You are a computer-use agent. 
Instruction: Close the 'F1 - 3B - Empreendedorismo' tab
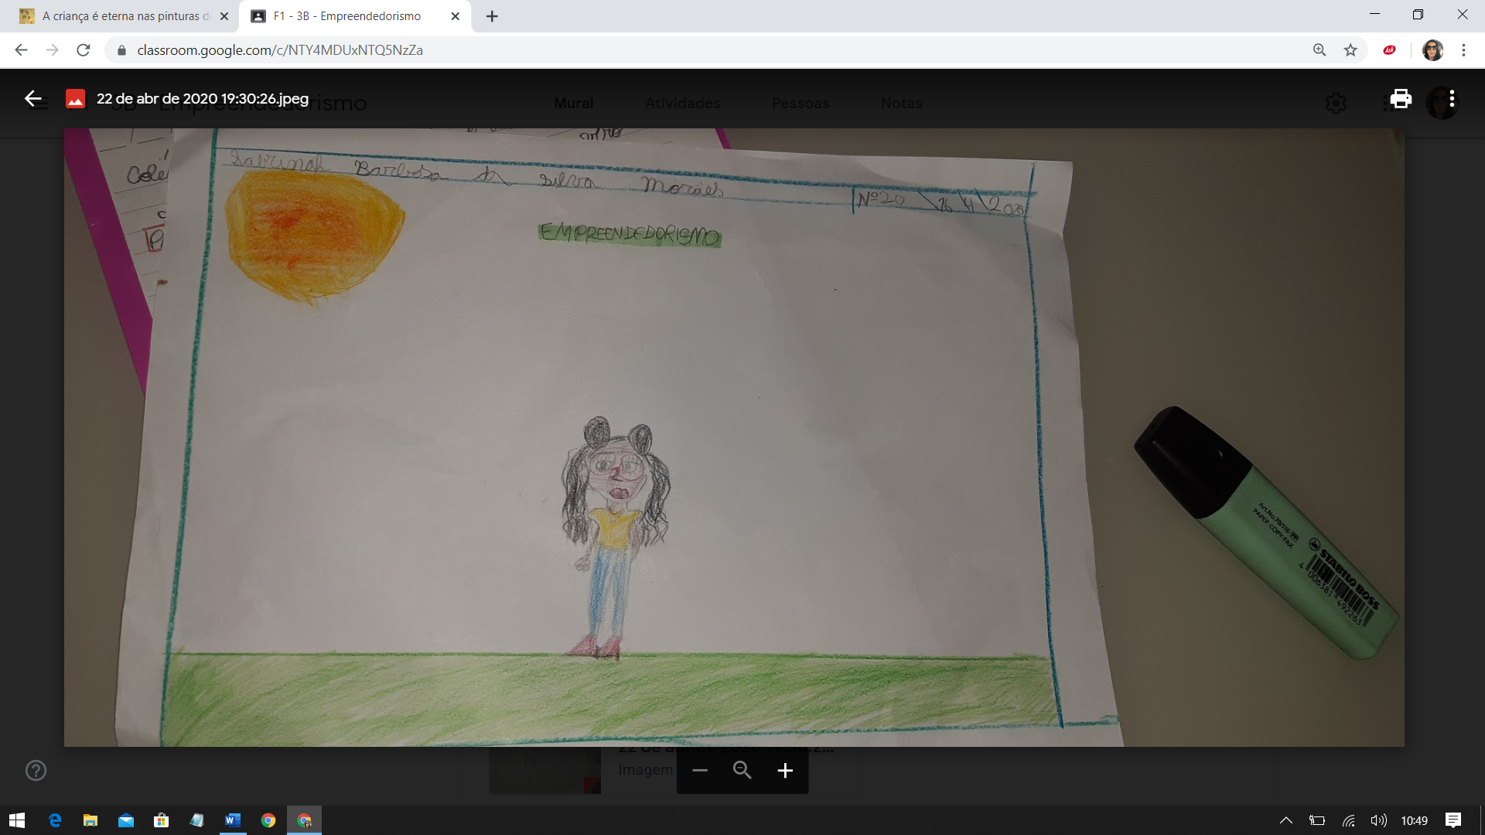456,16
